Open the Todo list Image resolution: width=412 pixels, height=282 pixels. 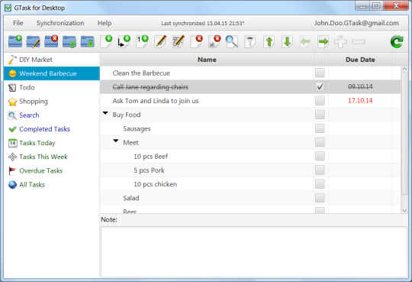52,87
